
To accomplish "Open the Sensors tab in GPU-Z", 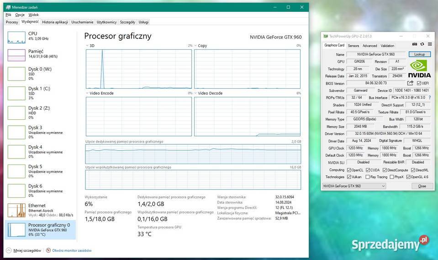I will [354, 46].
